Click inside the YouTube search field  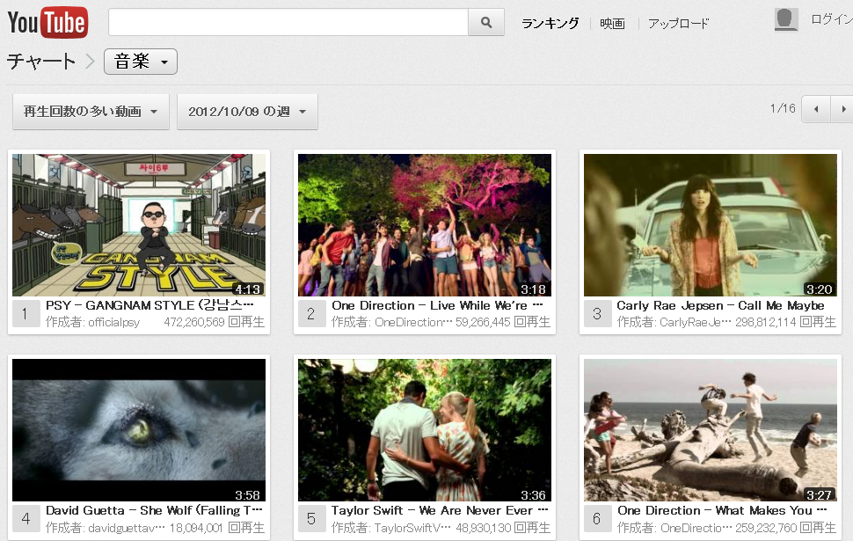[x=288, y=22]
